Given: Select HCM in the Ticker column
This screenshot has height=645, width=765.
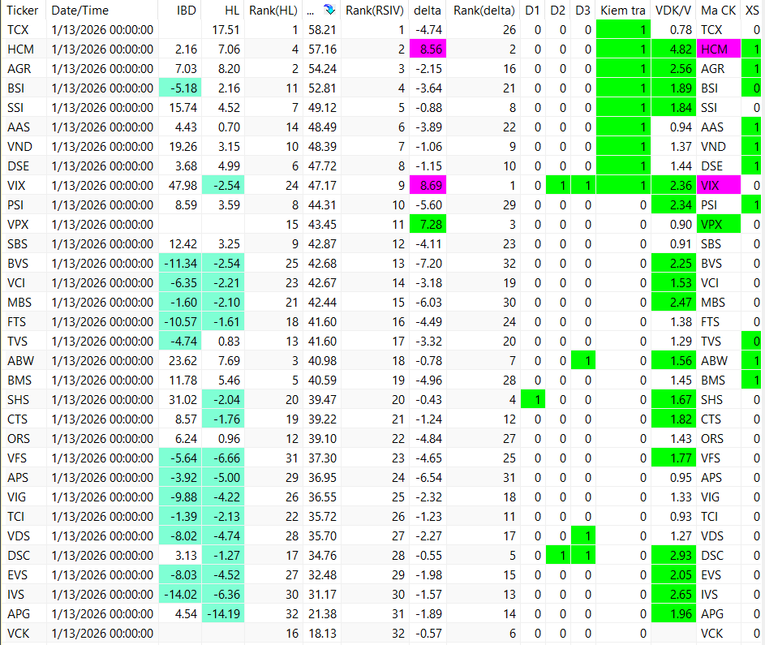Looking at the screenshot, I should pos(20,49).
